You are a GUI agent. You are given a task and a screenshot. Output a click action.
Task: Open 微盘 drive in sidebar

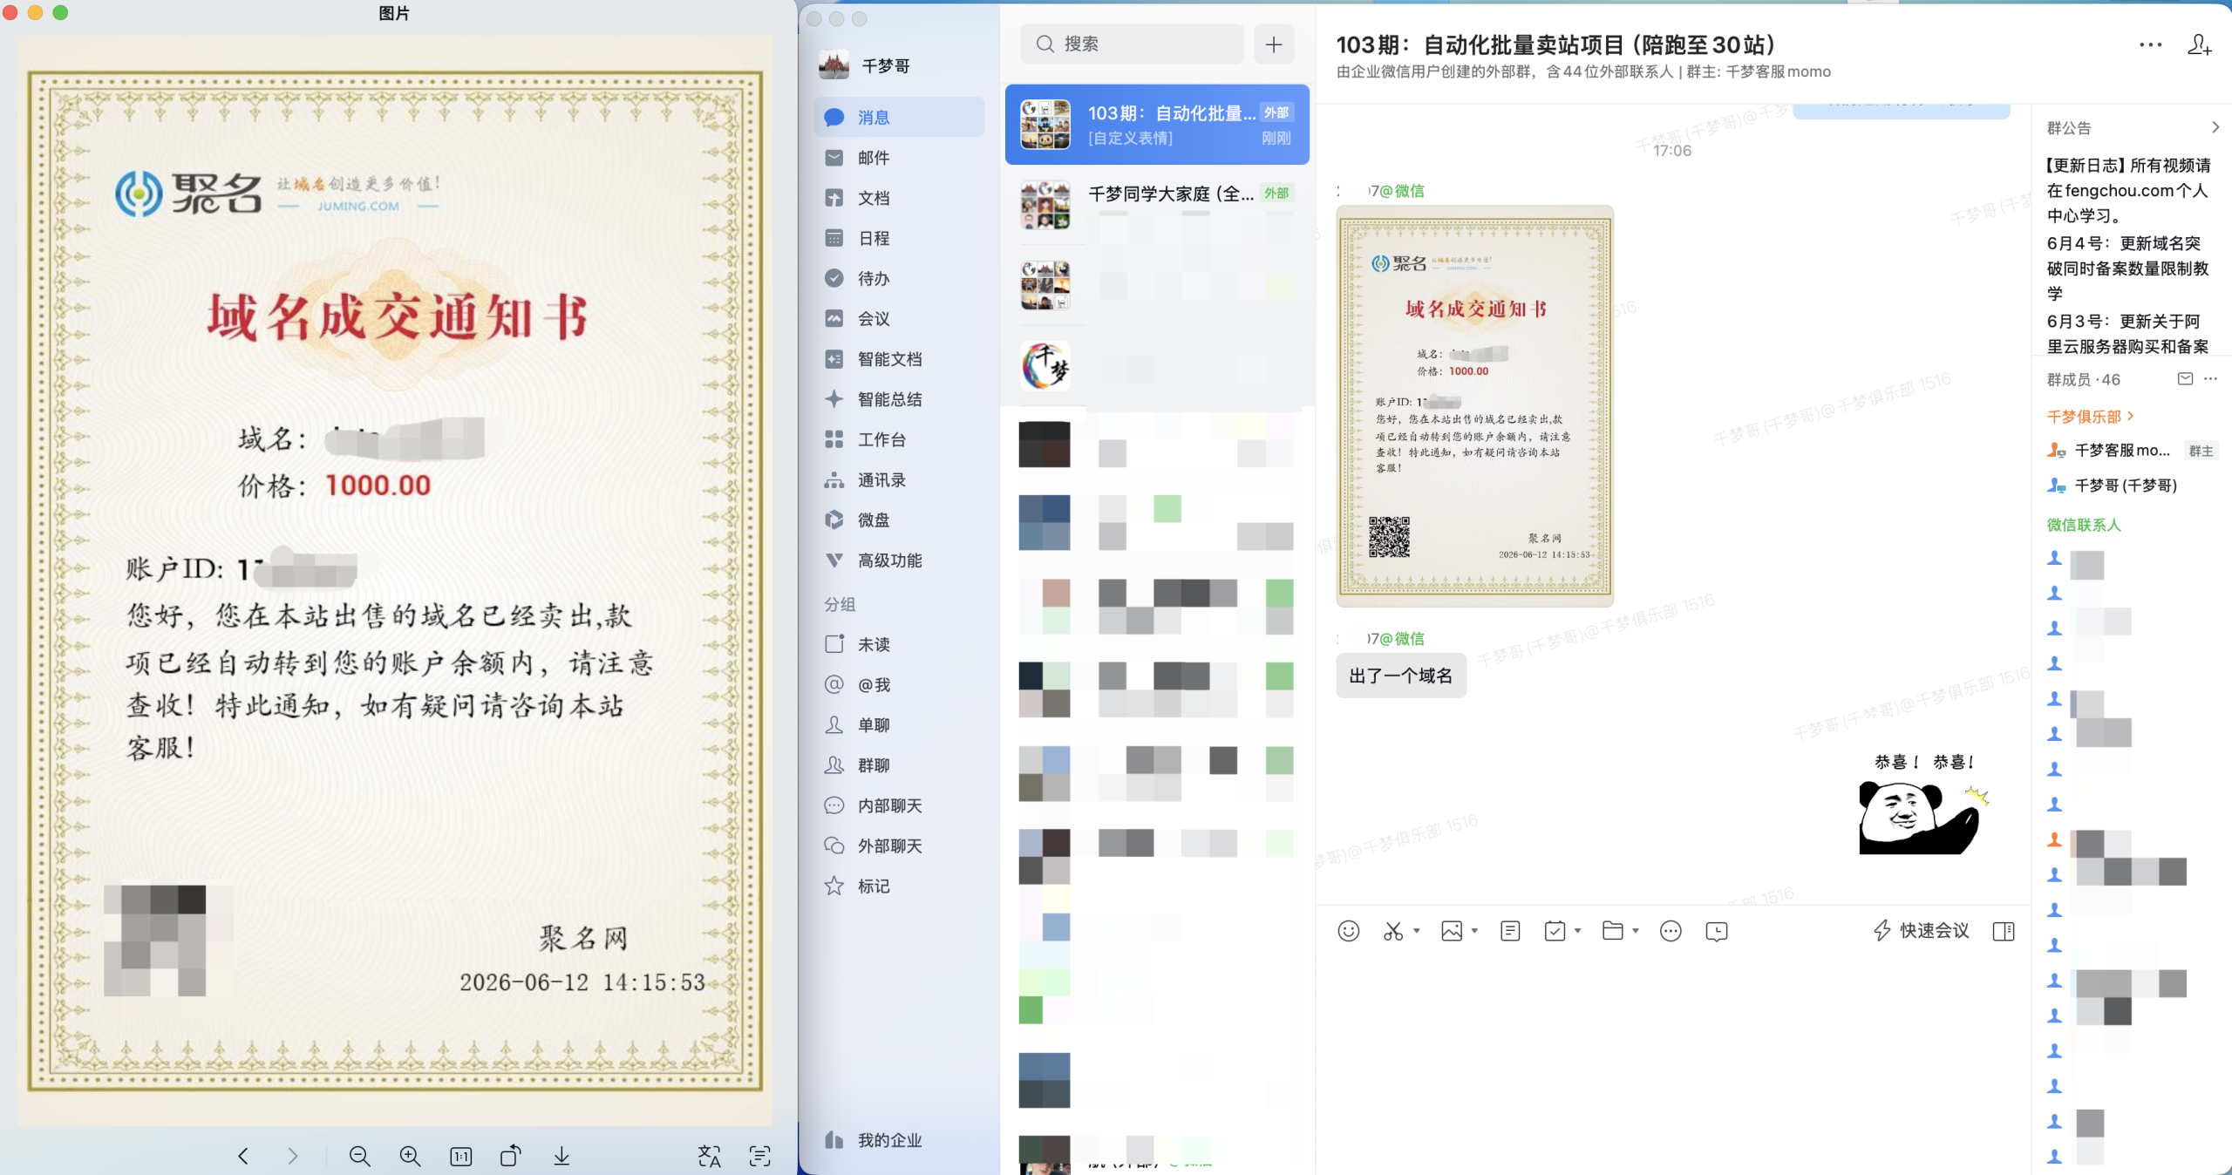(x=899, y=520)
